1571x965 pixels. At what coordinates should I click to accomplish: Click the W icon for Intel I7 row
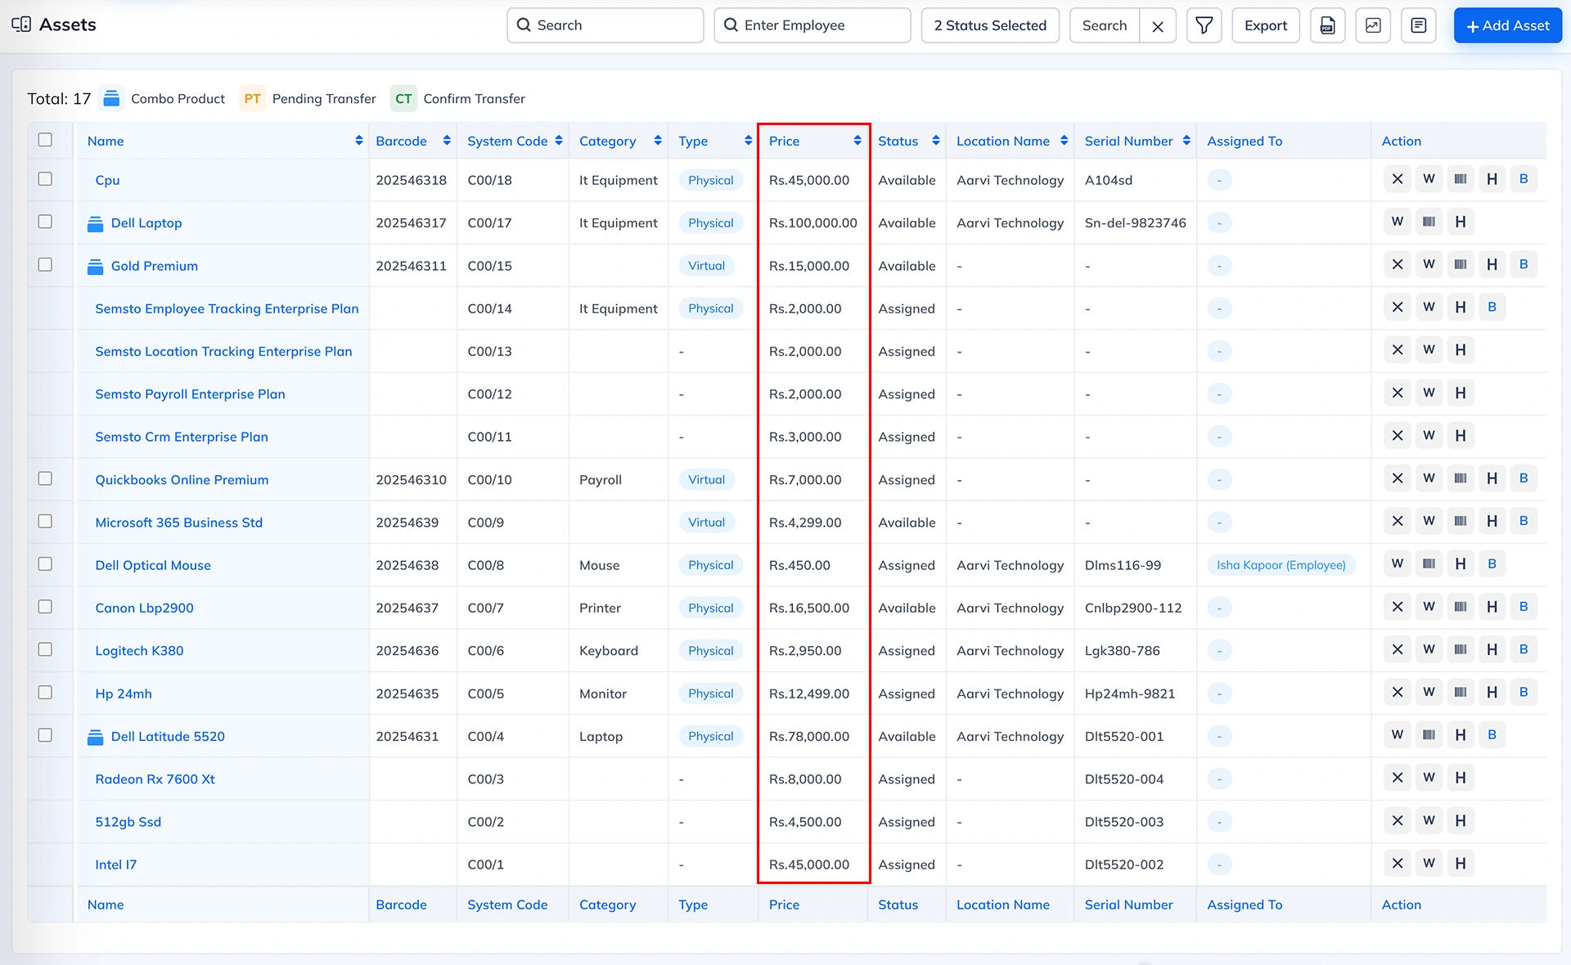1429,863
